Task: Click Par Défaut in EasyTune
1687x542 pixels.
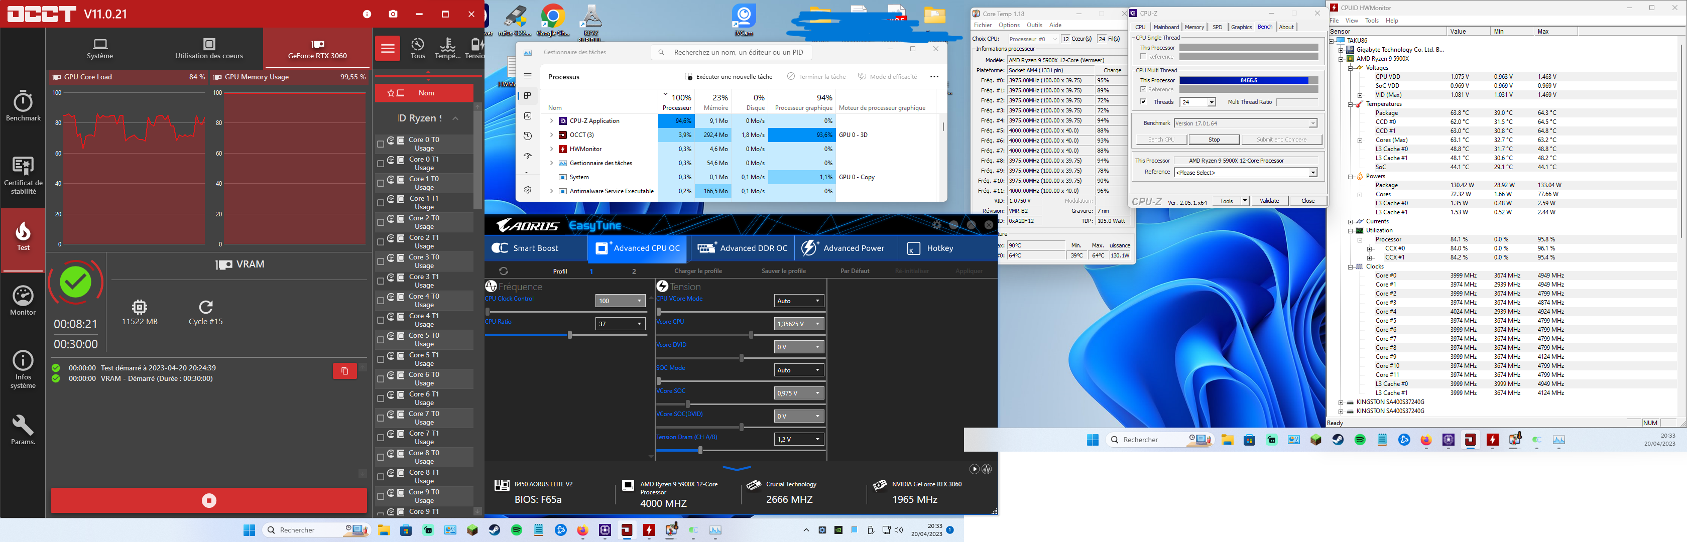Action: point(855,271)
